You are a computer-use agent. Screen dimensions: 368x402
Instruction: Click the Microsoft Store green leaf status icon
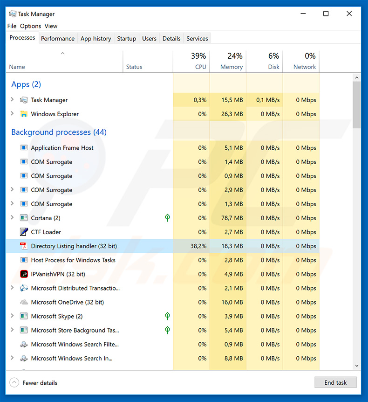pyautogui.click(x=168, y=330)
